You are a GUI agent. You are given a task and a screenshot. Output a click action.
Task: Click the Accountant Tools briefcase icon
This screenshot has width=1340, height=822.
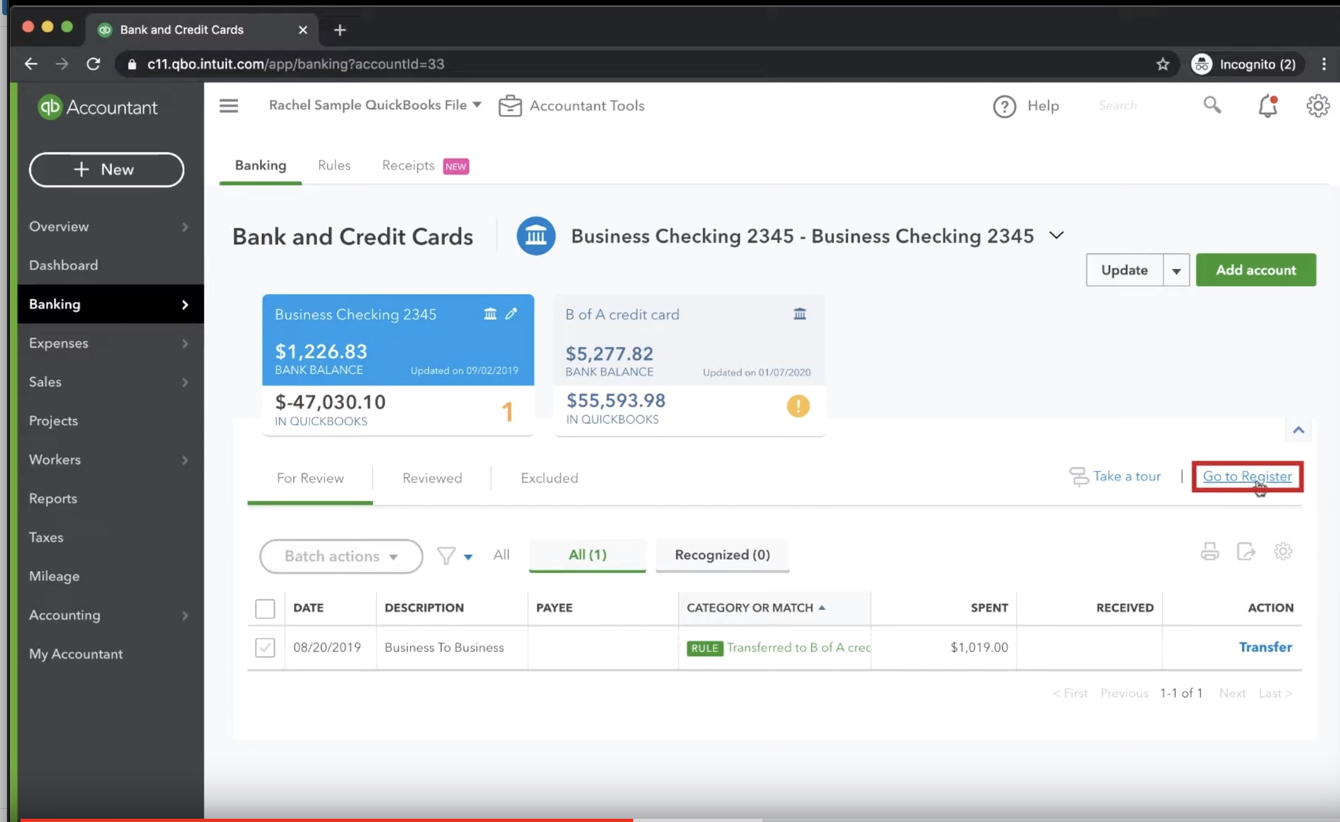click(x=510, y=105)
